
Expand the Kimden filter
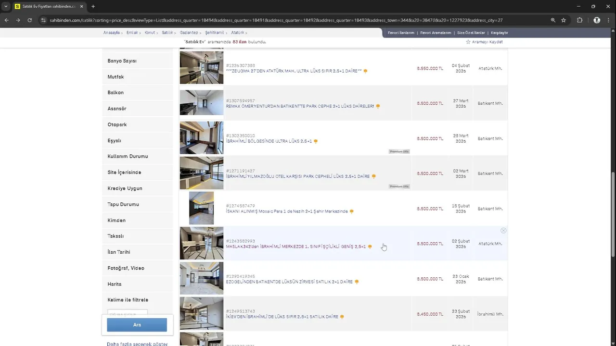[137, 221]
